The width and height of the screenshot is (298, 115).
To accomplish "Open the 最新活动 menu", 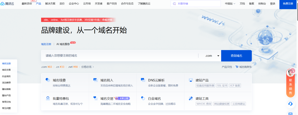I will [x=27, y=3].
